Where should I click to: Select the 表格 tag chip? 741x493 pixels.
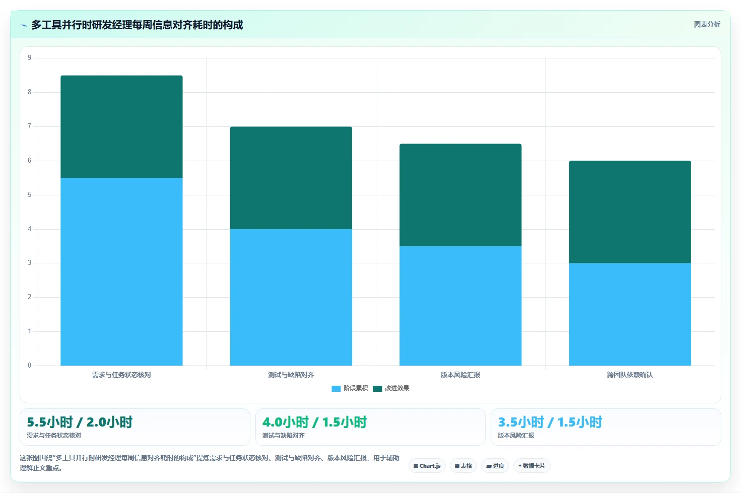463,466
